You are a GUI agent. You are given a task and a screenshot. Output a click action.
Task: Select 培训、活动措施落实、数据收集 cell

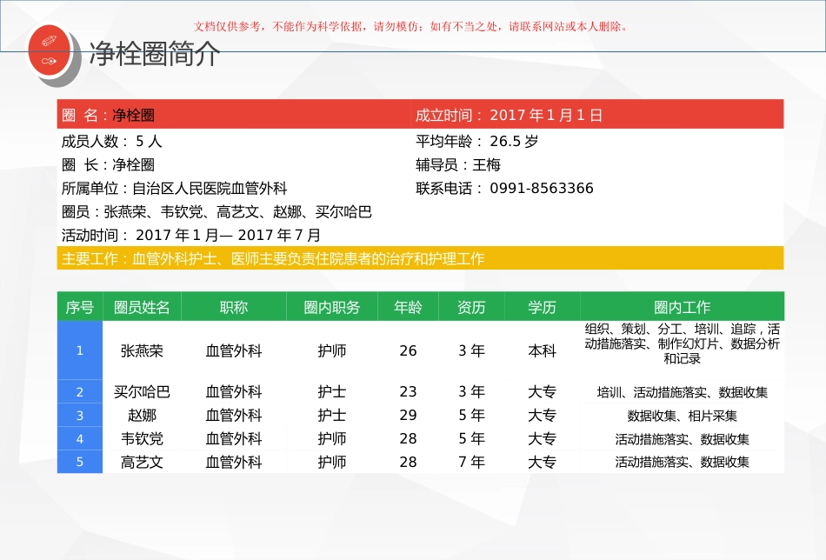(x=683, y=392)
